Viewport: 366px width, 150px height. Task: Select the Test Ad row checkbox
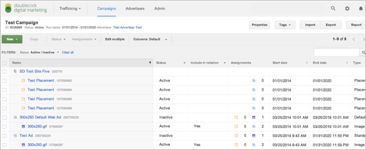pyautogui.click(x=4, y=136)
